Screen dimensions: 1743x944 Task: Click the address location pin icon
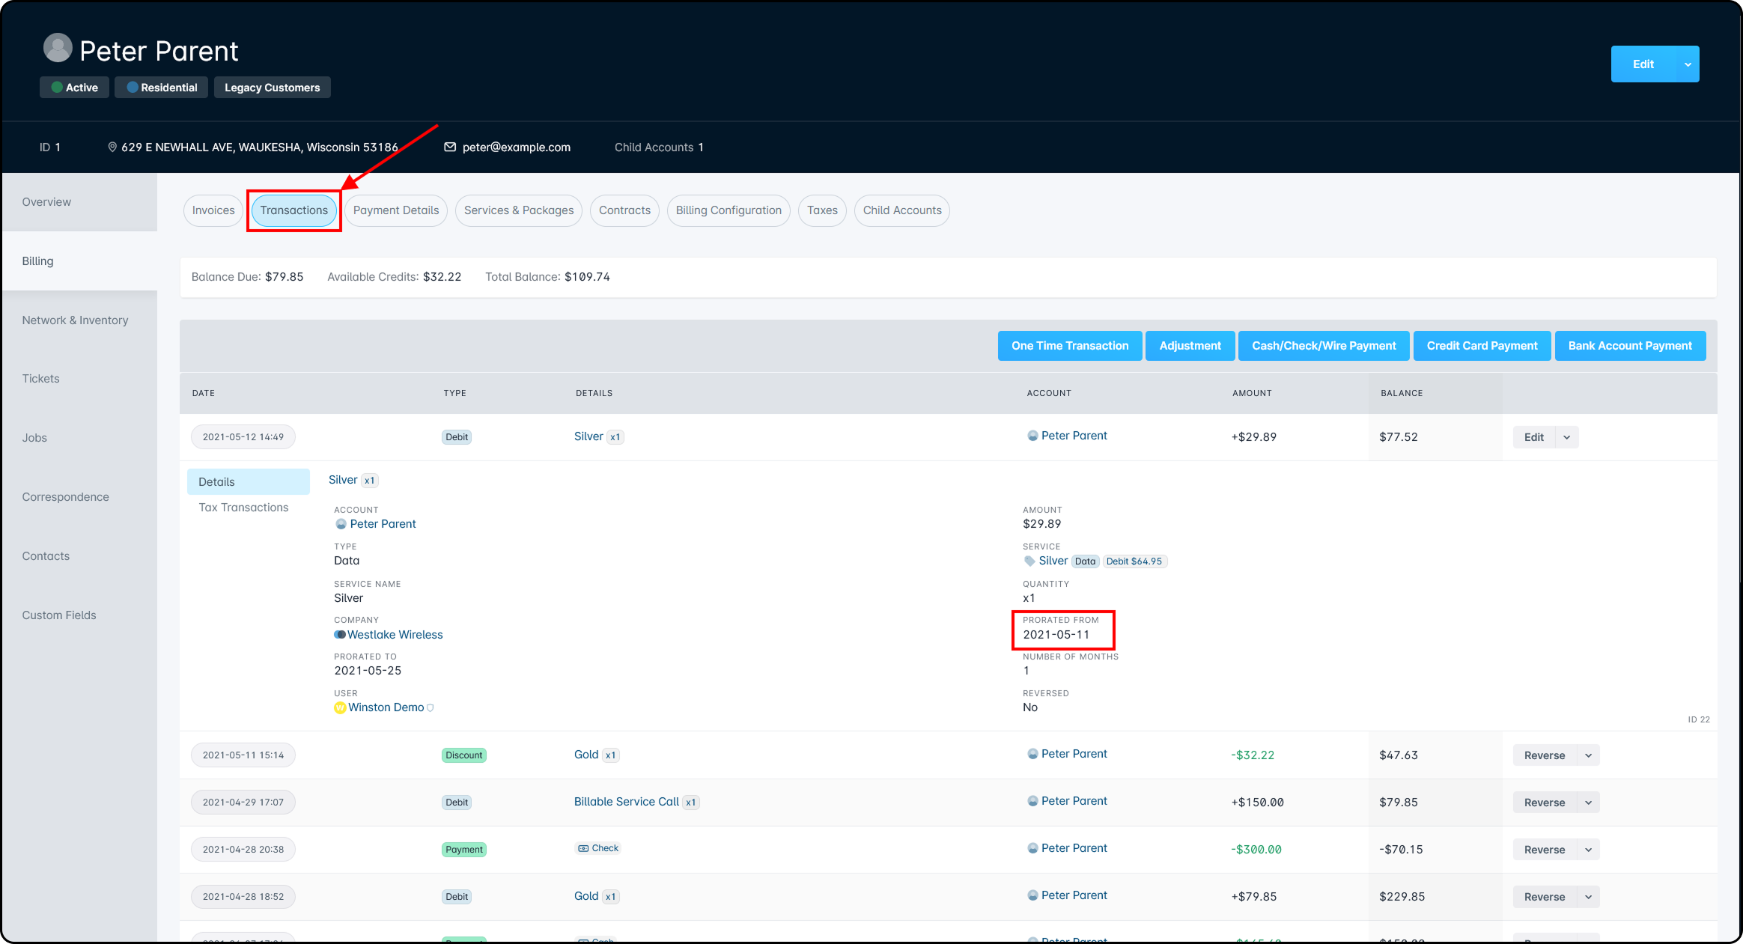pos(112,147)
